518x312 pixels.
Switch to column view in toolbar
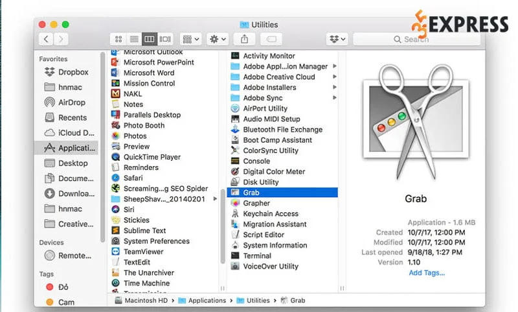pos(150,40)
